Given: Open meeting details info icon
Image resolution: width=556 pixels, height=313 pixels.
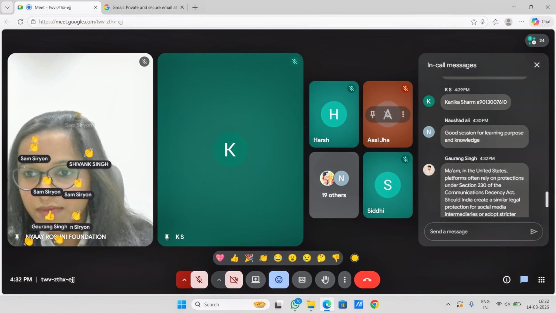Looking at the screenshot, I should [507, 280].
